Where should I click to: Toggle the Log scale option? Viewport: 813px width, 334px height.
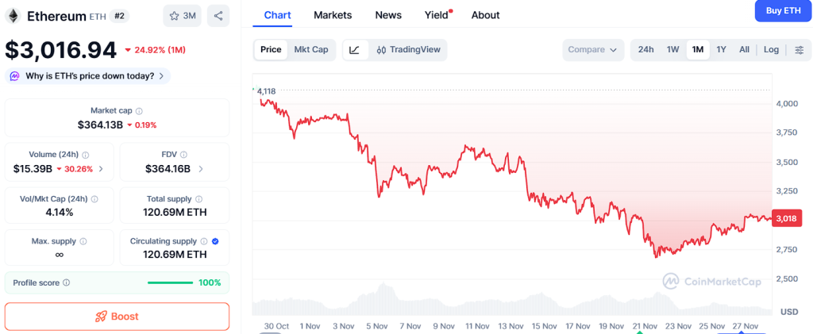click(x=771, y=50)
